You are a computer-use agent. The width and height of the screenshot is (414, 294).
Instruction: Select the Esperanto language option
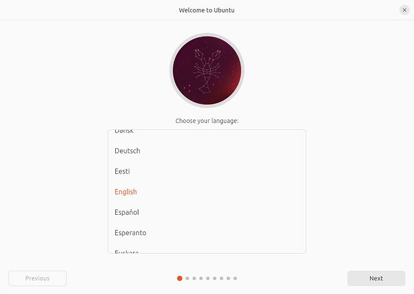(207, 233)
